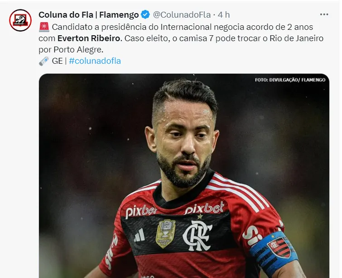Click the GE source text
The width and height of the screenshot is (342, 278).
click(58, 61)
